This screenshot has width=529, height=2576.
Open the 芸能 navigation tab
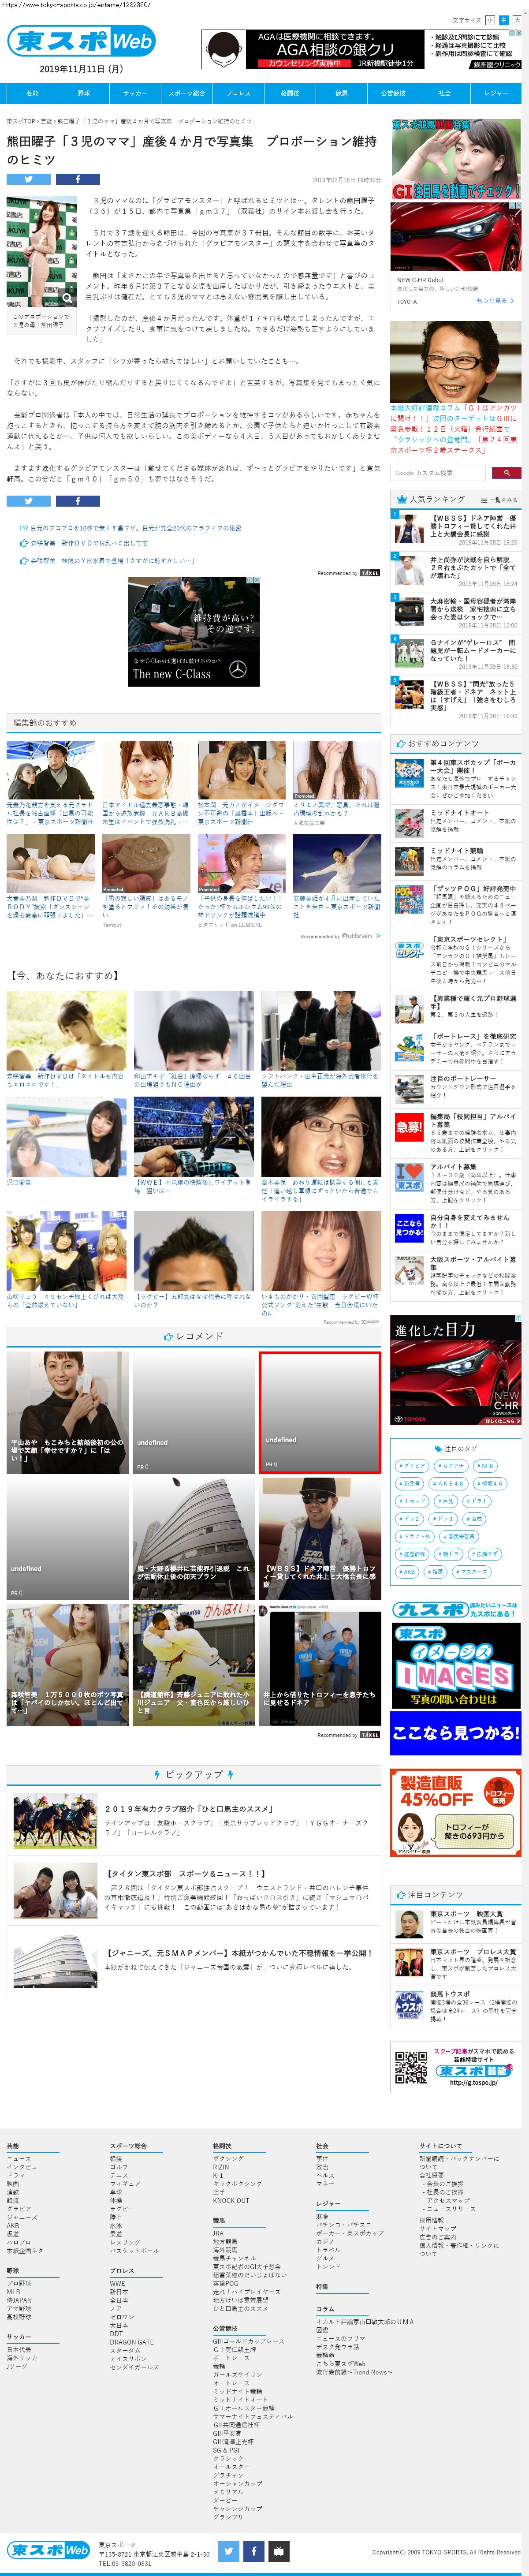click(x=32, y=93)
